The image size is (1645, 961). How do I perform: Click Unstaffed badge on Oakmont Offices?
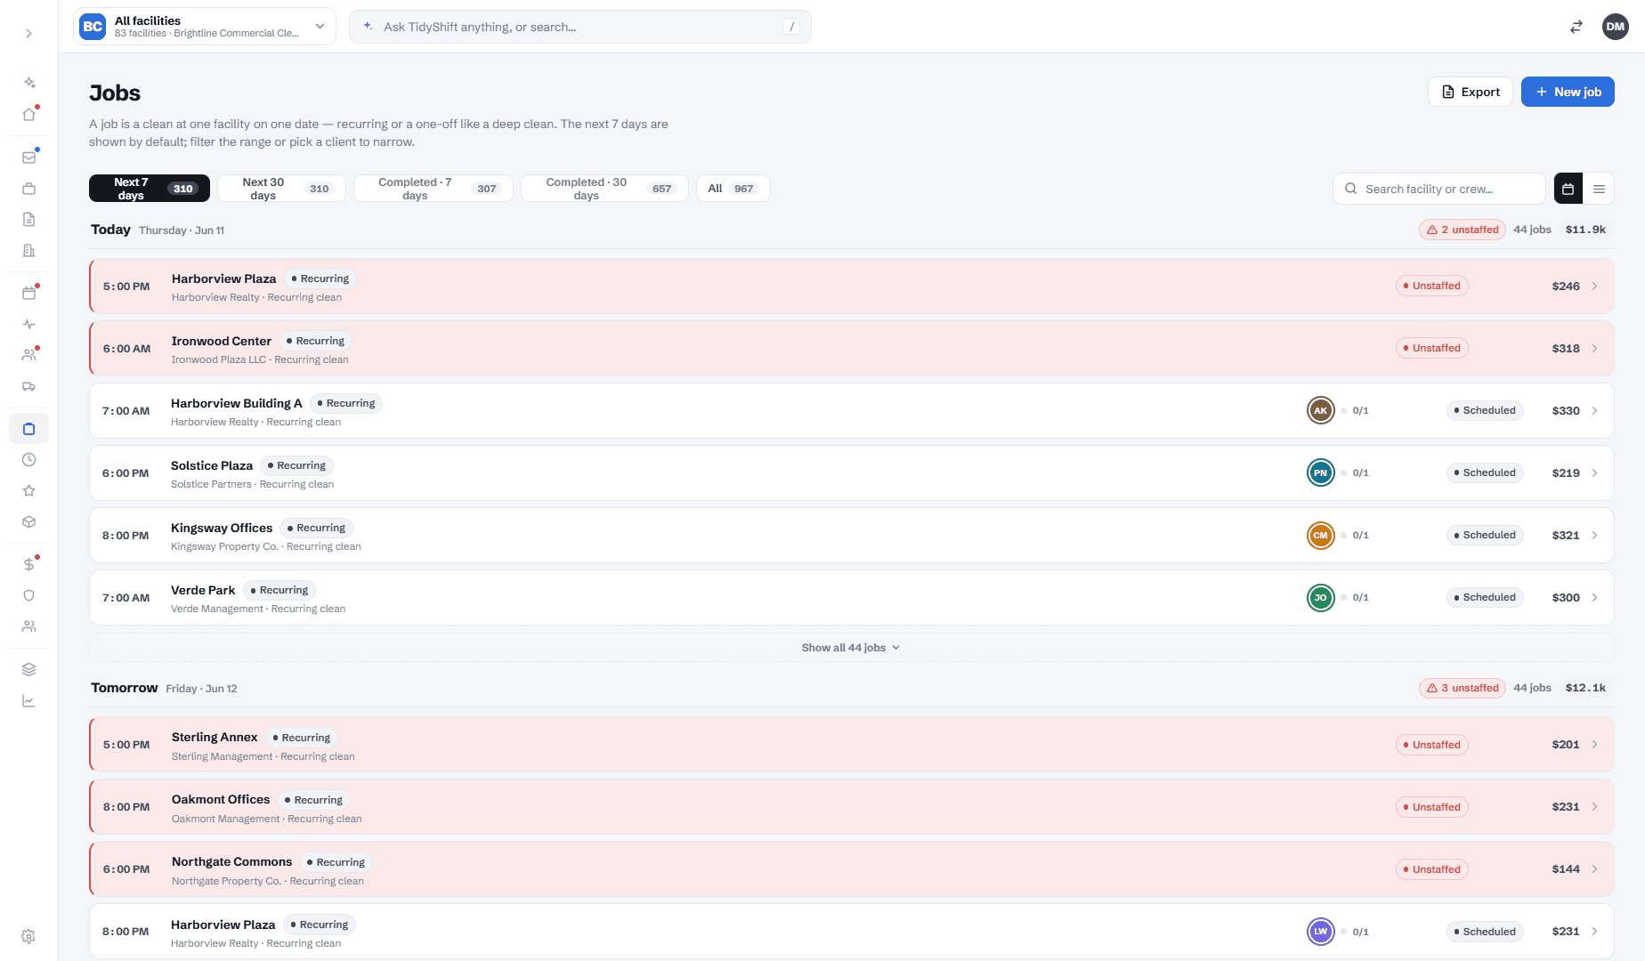[x=1432, y=807]
